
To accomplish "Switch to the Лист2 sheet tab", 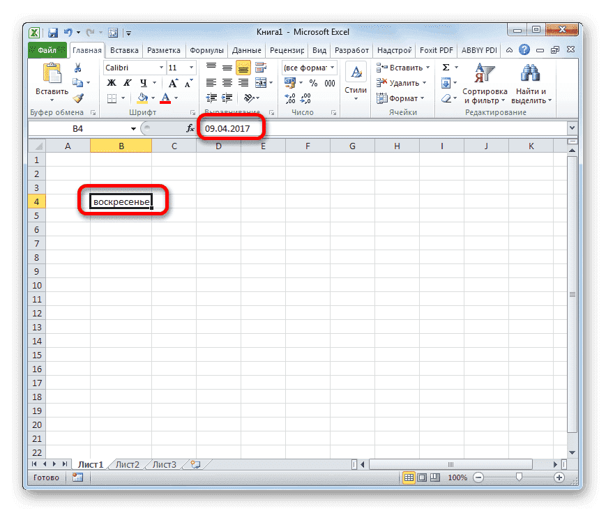I will point(128,464).
